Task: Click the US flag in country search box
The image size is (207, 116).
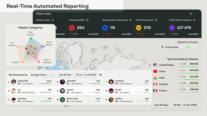Action: [x=162, y=47]
